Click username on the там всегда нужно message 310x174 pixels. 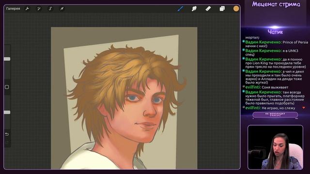tap(263, 92)
